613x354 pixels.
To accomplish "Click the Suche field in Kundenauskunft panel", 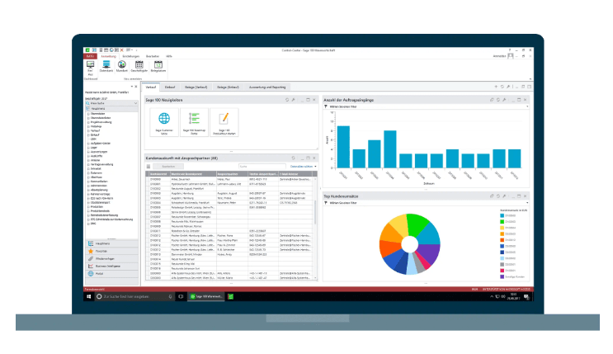I will [x=262, y=166].
